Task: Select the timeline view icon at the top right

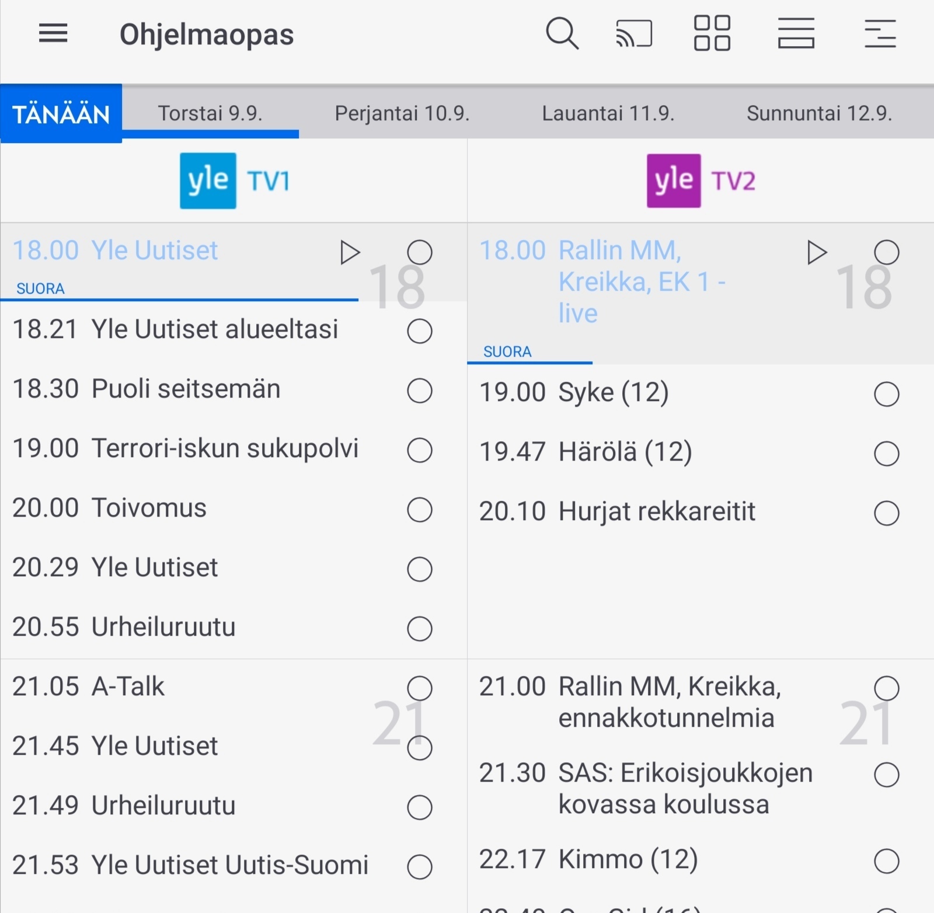Action: [880, 33]
